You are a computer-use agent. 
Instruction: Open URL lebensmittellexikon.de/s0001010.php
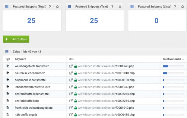pyautogui.click(x=106, y=73)
